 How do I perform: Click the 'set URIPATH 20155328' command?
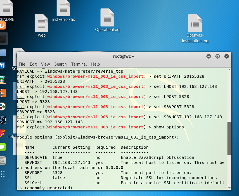tap(179, 76)
